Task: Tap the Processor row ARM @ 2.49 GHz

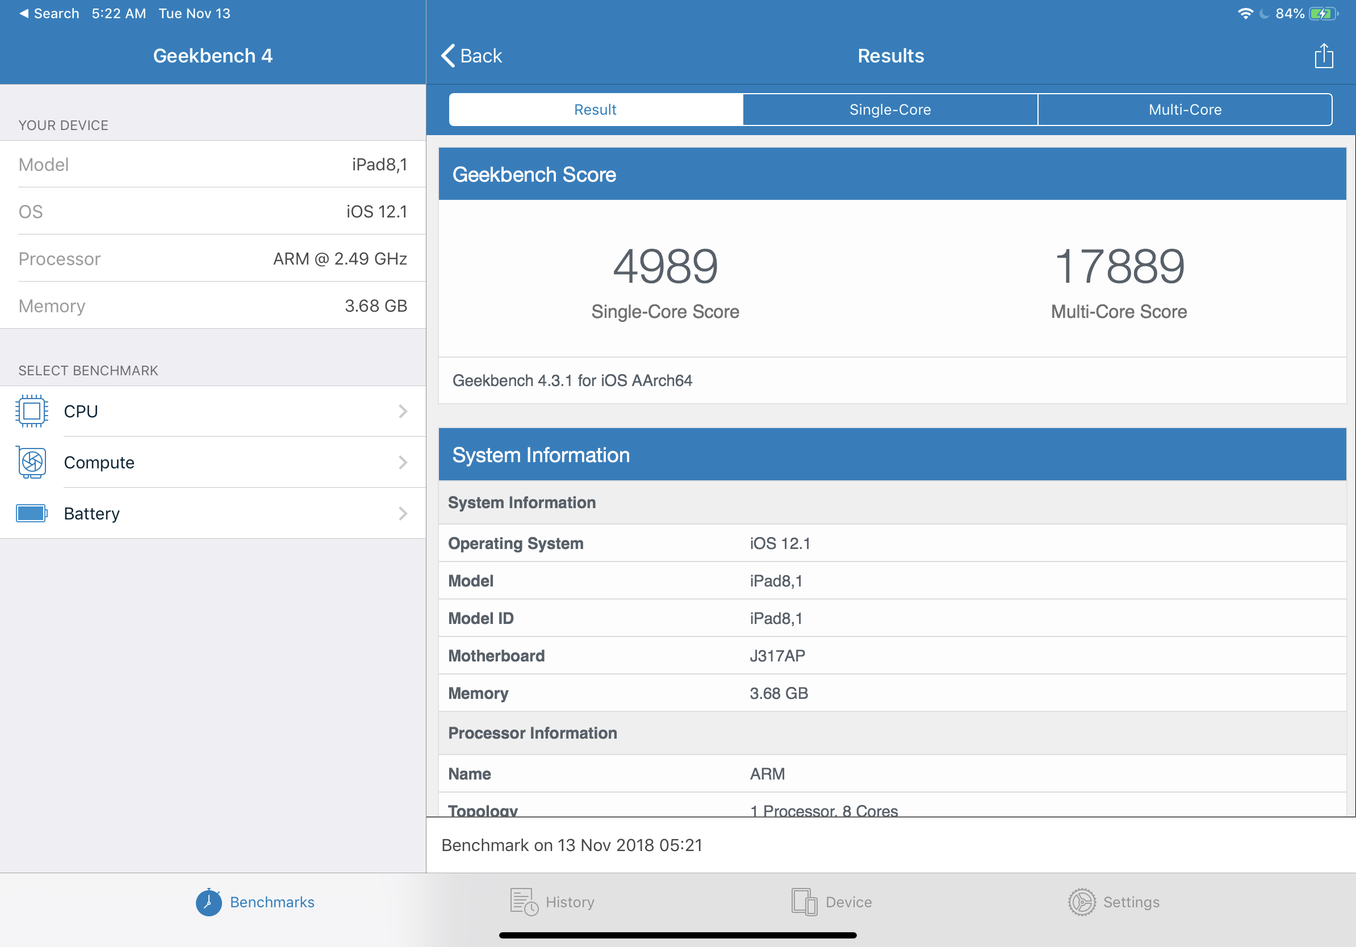Action: tap(212, 258)
